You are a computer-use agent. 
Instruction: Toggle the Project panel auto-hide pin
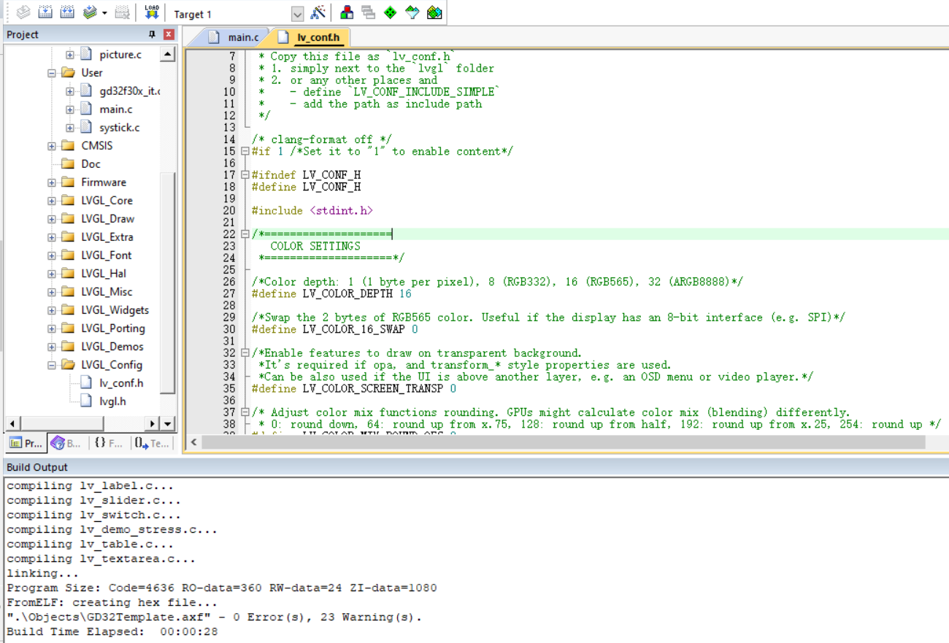click(x=152, y=34)
